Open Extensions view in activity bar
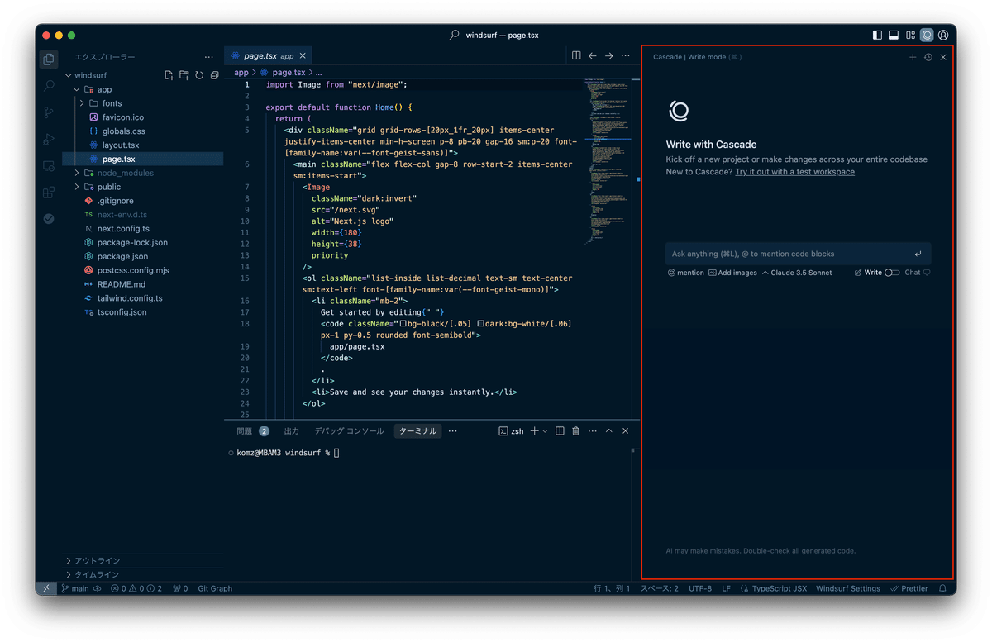 49,193
